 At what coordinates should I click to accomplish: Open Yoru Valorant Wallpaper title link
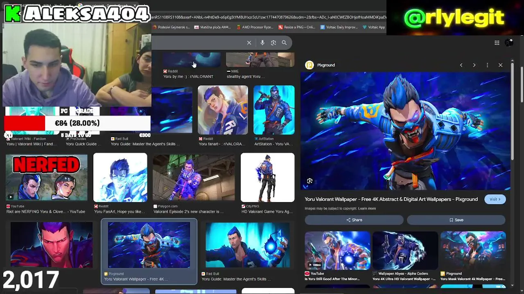[391, 199]
